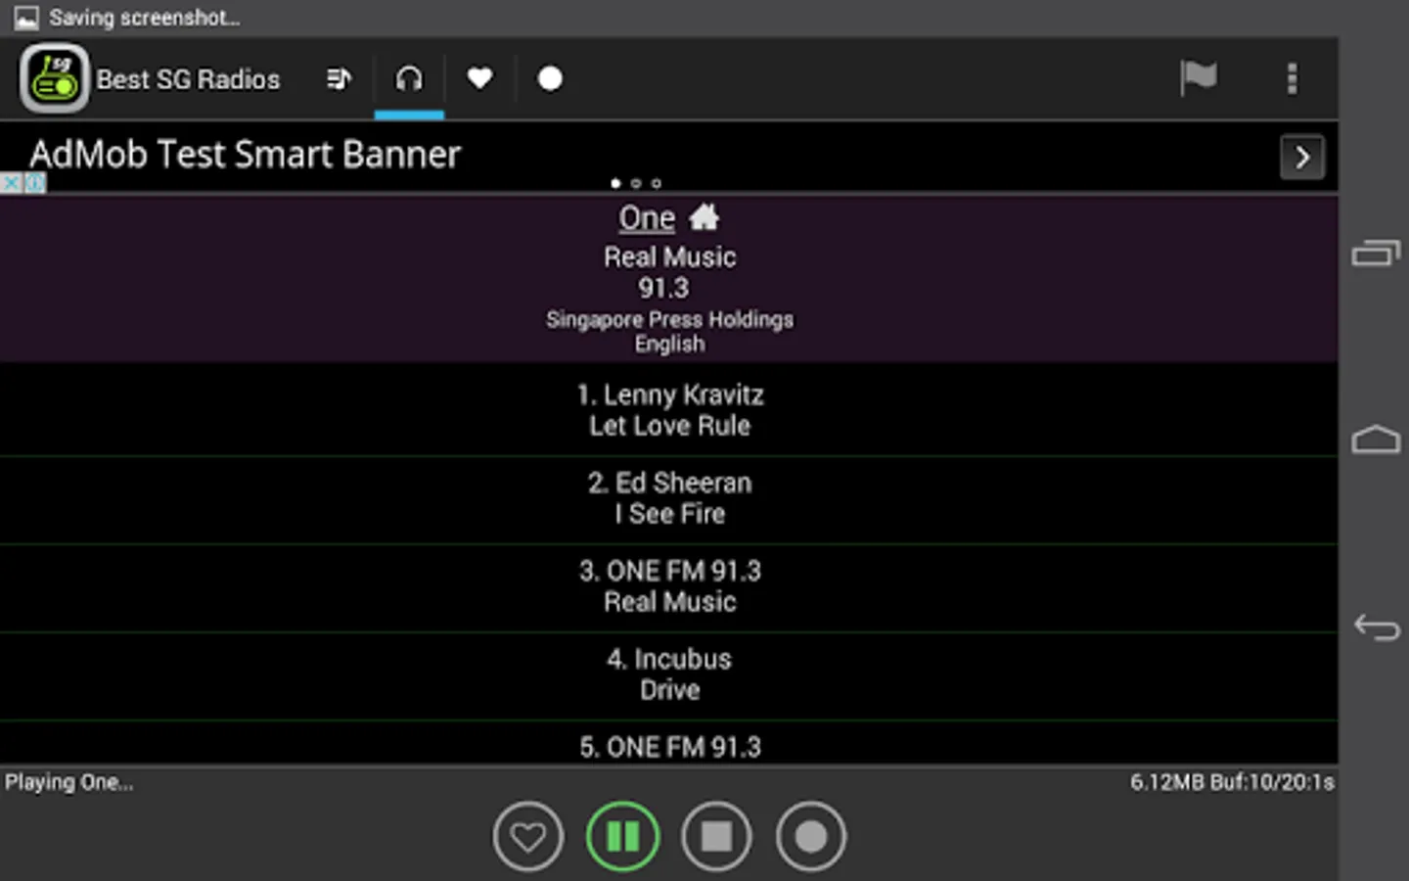Open the AdMob Test Smart Banner ad
This screenshot has width=1409, height=881.
point(669,157)
